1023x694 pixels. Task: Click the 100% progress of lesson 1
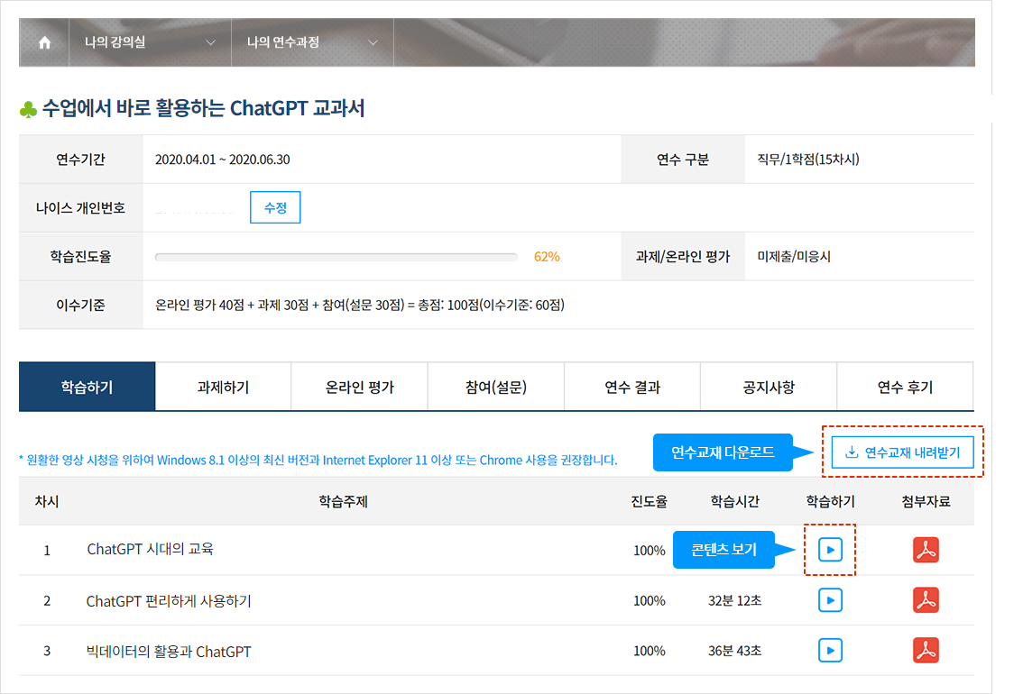650,551
